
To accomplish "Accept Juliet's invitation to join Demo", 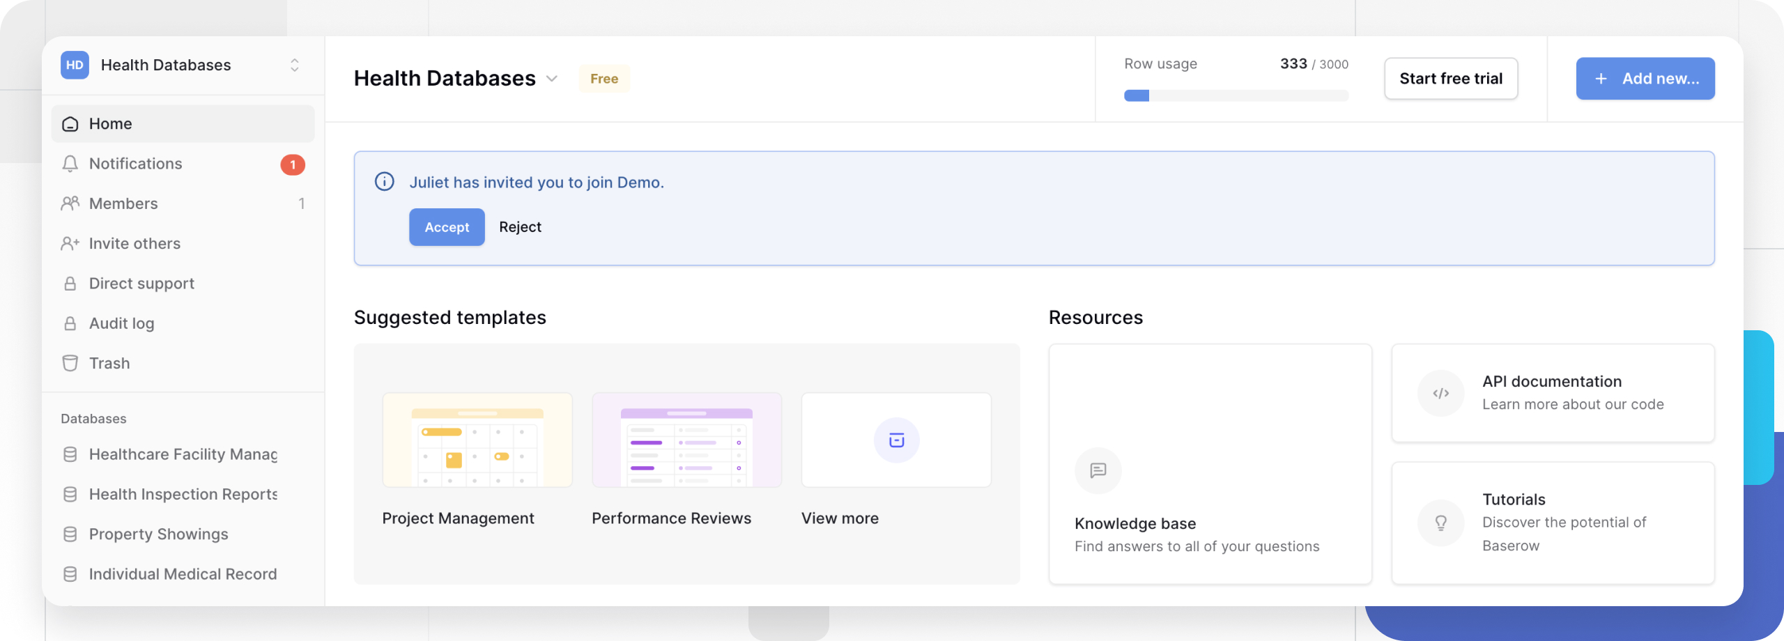I will [x=447, y=226].
